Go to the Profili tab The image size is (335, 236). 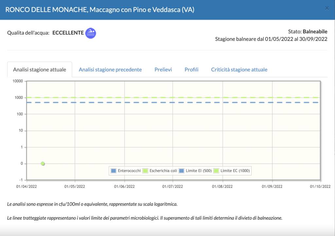click(191, 70)
